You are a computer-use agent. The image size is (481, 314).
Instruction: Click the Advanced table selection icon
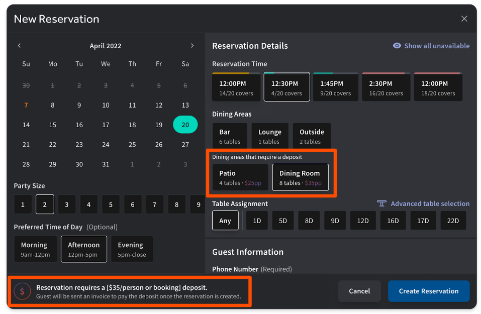tap(382, 203)
